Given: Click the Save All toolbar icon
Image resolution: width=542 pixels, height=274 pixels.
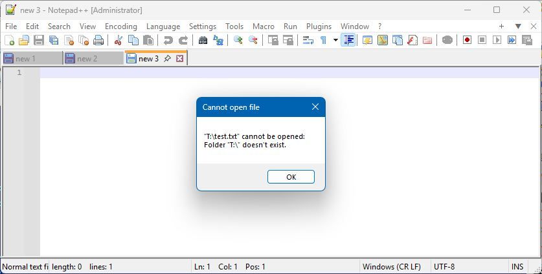Looking at the screenshot, I should (54, 40).
